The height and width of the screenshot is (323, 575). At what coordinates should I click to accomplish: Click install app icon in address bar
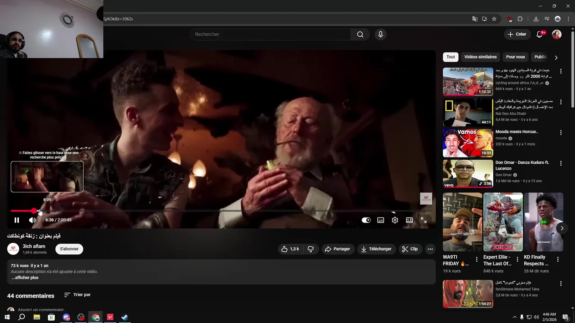484,19
